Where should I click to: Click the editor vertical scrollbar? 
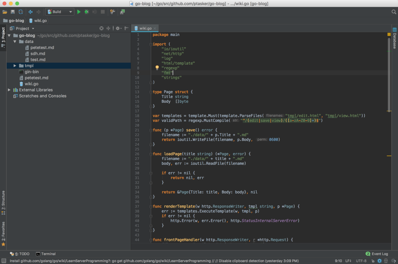click(x=389, y=75)
